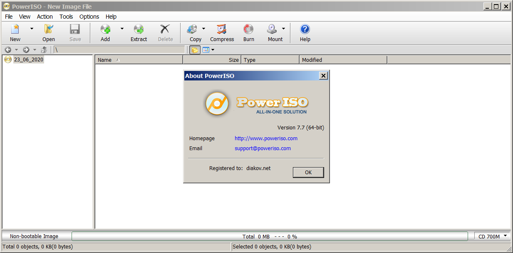Open the http://www.poweriso.com homepage link
Screen dimensions: 513x253
pyautogui.click(x=266, y=139)
